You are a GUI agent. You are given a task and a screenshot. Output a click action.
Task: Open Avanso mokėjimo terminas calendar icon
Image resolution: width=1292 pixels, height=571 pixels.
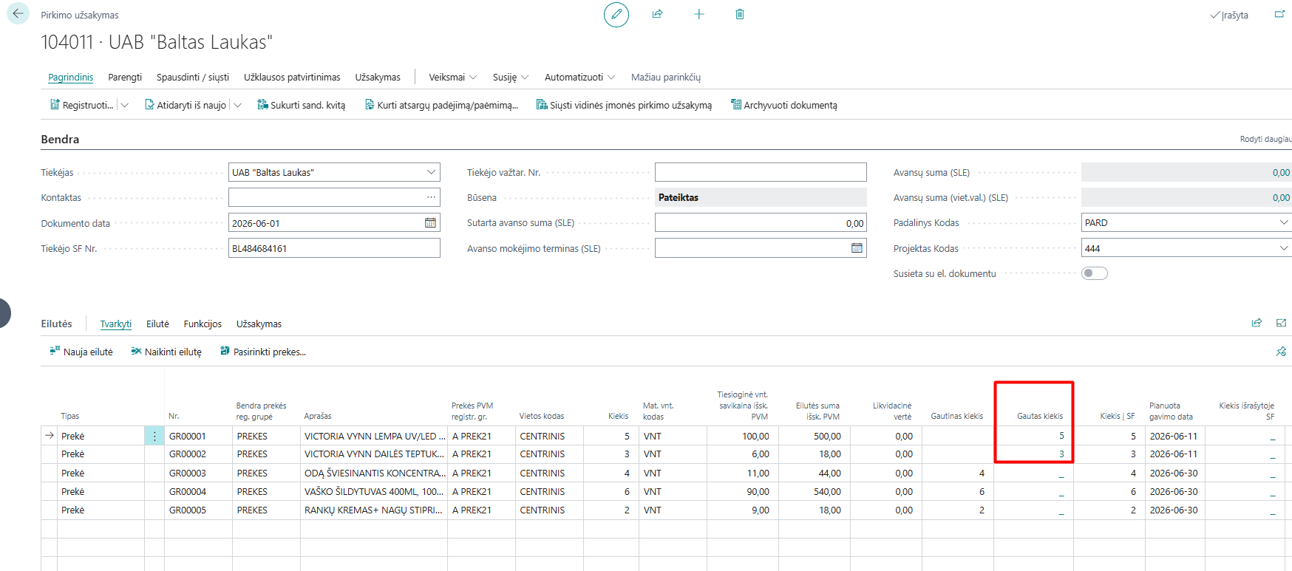(x=857, y=248)
